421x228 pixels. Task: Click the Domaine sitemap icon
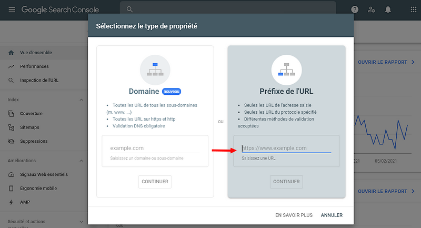click(x=155, y=70)
